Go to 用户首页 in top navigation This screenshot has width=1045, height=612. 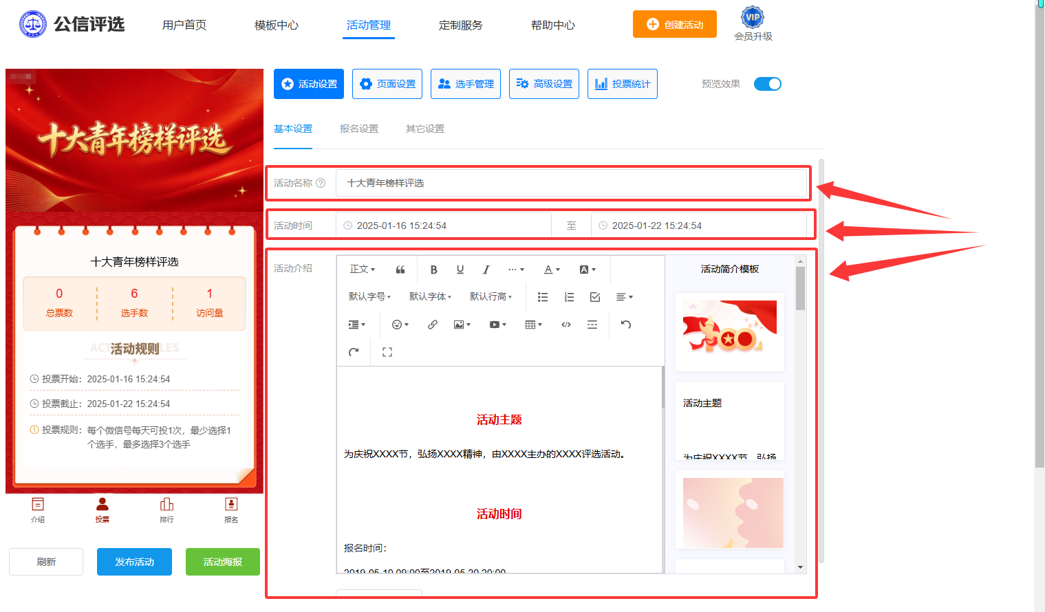tap(184, 25)
